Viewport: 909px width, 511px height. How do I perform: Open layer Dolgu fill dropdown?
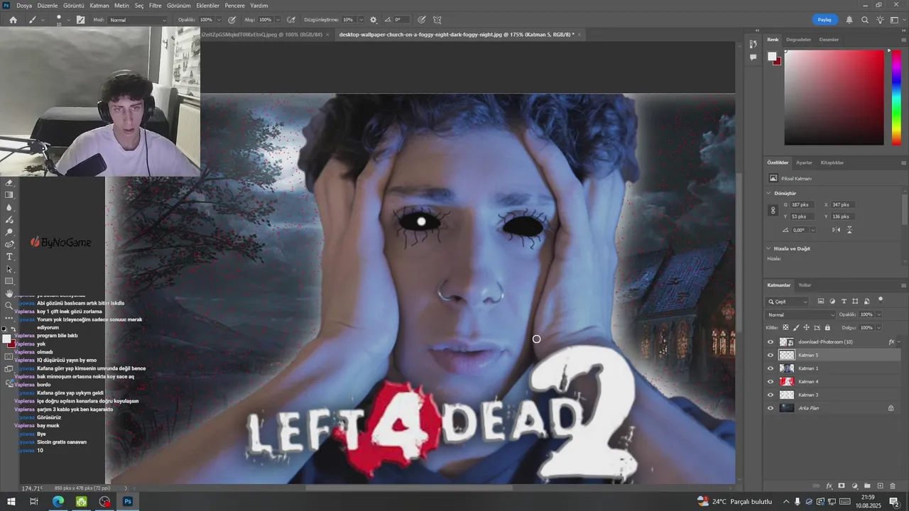click(878, 327)
